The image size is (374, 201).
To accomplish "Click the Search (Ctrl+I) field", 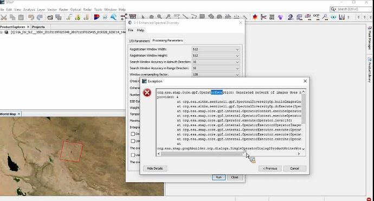I will coord(351,9).
